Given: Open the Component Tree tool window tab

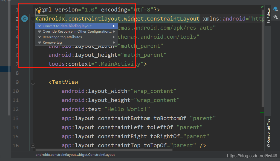Looking at the screenshot, I should point(269,133).
